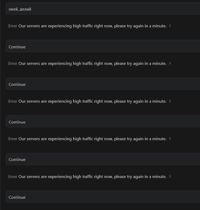Click the first error's high traffic text
The width and height of the screenshot is (200, 210).
92,26
